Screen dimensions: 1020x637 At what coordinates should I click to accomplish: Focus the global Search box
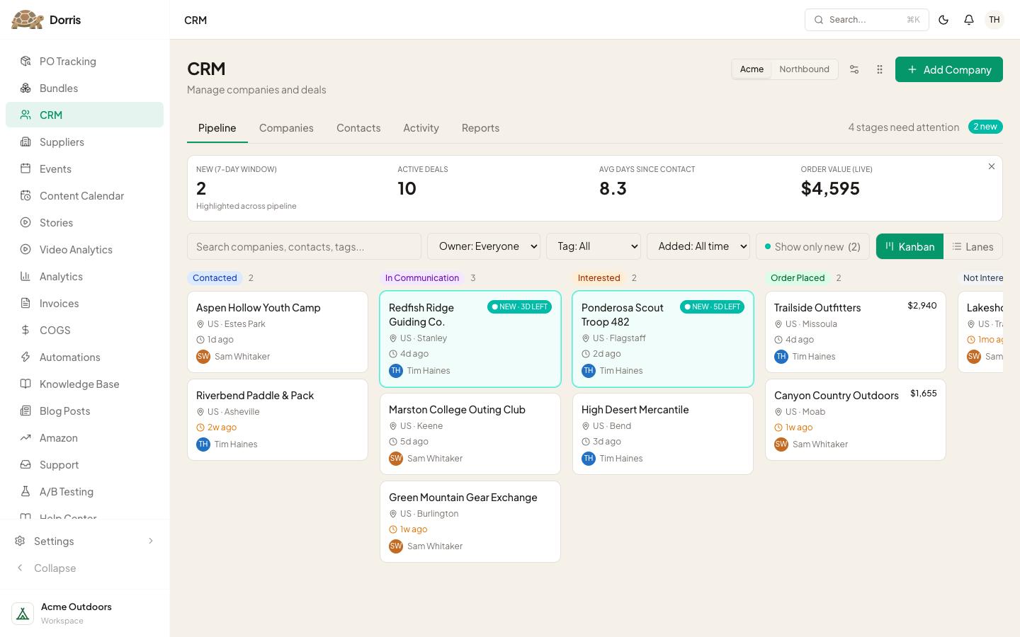866,20
